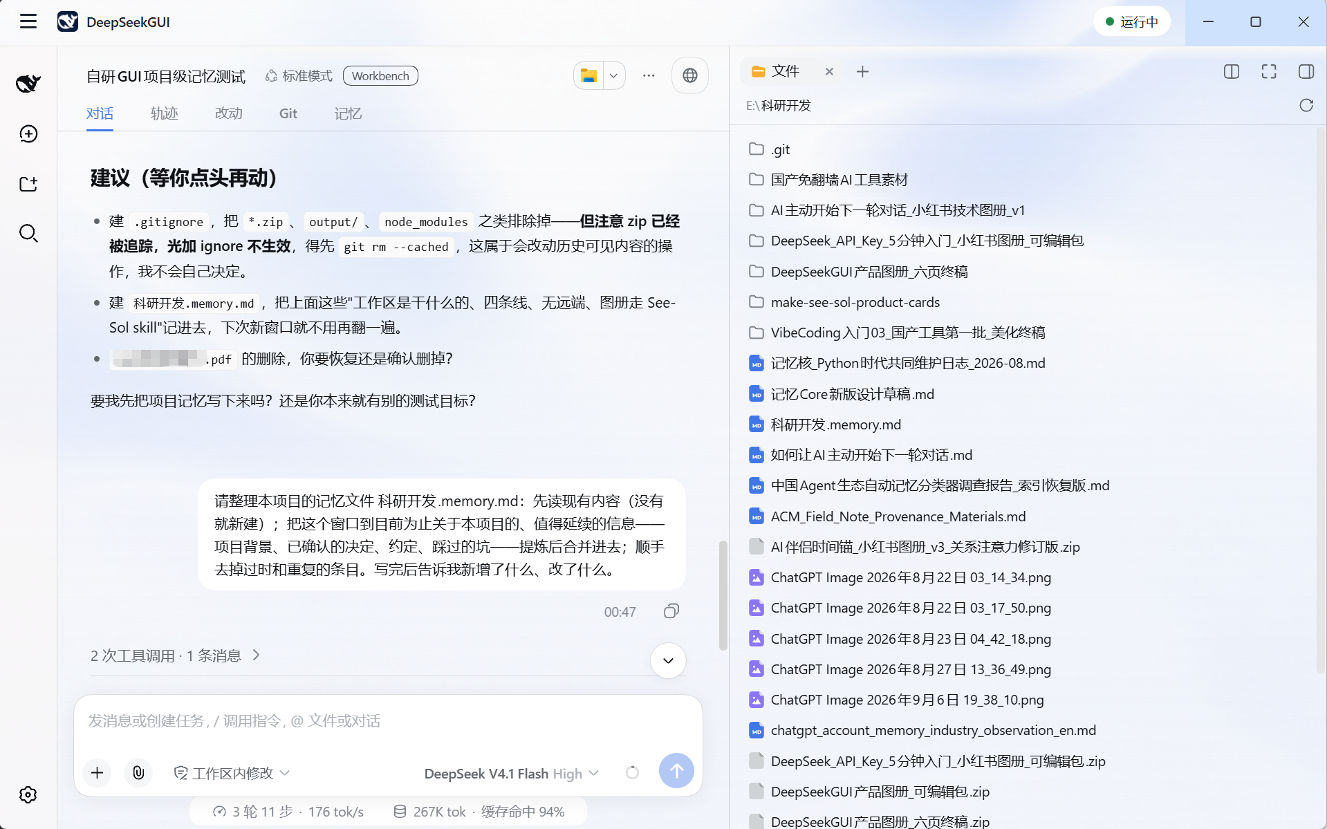The image size is (1327, 829).
Task: Expand the 2 次工具调用 summary
Action: (175, 655)
